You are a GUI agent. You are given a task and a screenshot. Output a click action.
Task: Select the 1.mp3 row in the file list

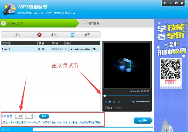[50, 49]
